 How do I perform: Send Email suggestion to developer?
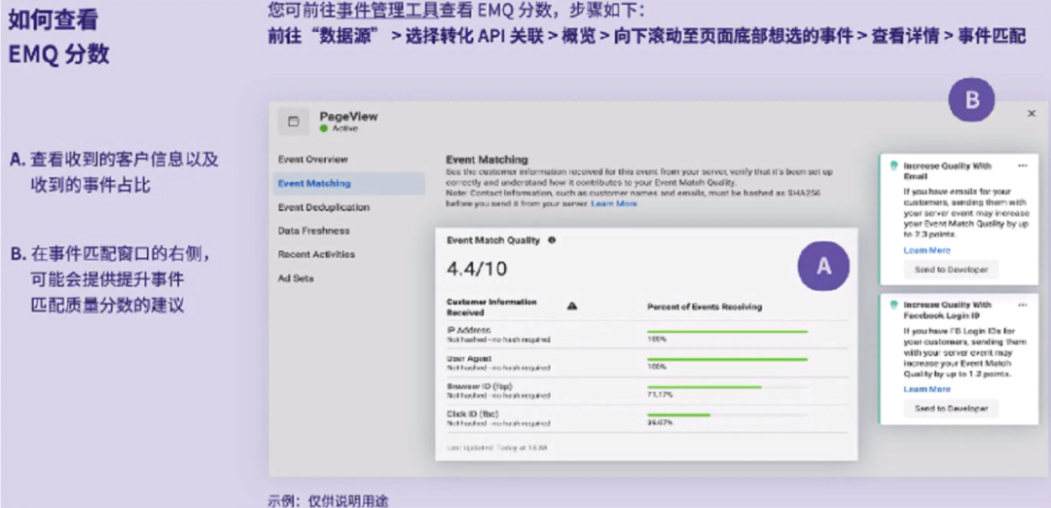(x=951, y=270)
